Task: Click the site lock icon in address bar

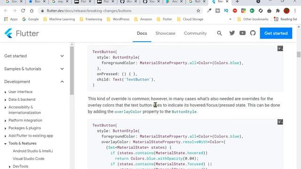Action: pos(42,11)
